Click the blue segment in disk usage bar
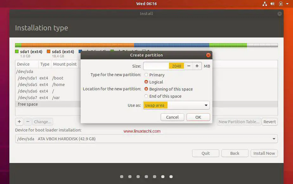 [x=172, y=45]
